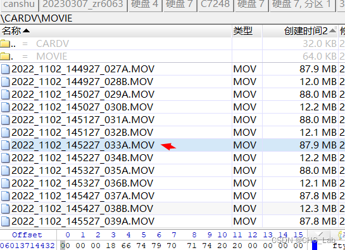Select file 2022_1102_145427_038B.MOV
This screenshot has height=250, width=345.
(x=82, y=209)
